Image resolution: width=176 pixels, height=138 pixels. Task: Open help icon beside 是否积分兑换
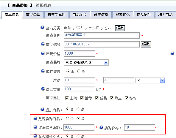point(35,136)
